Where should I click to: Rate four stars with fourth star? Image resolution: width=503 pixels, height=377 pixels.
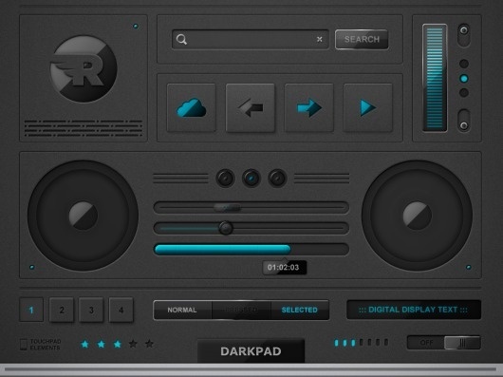click(x=133, y=344)
